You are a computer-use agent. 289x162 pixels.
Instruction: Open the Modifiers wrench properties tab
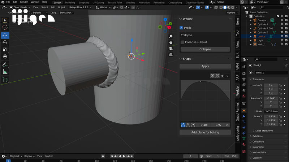244,116
